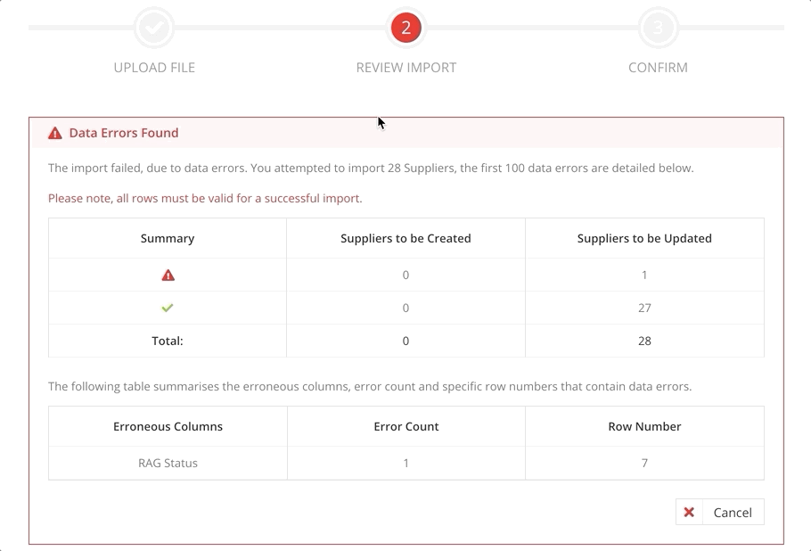
Task: Click the updated suppliers total 28
Action: pos(644,341)
